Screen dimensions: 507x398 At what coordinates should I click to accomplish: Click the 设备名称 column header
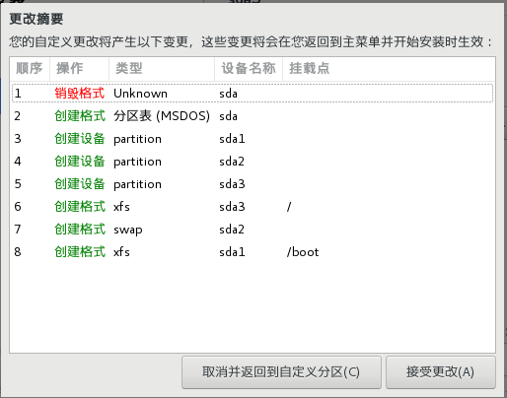[x=249, y=68]
